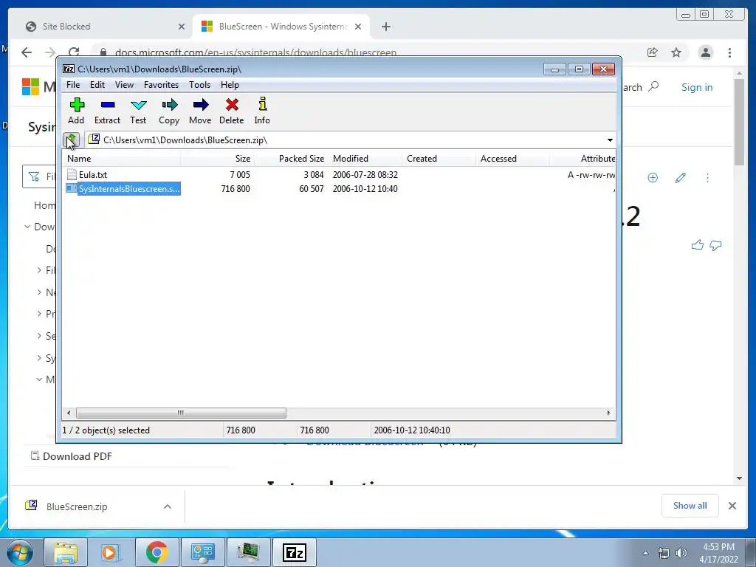The width and height of the screenshot is (756, 567).
Task: Show hidden system tray icons
Action: [645, 553]
